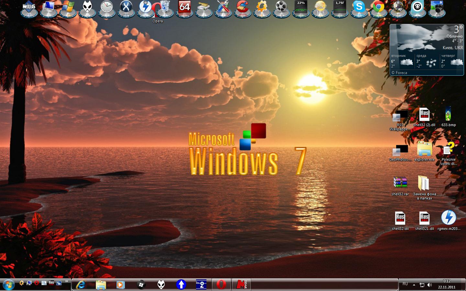Image resolution: width=466 pixels, height=291 pixels.
Task: Launch foobar2000 alien icon in the top dock
Action: point(87,8)
